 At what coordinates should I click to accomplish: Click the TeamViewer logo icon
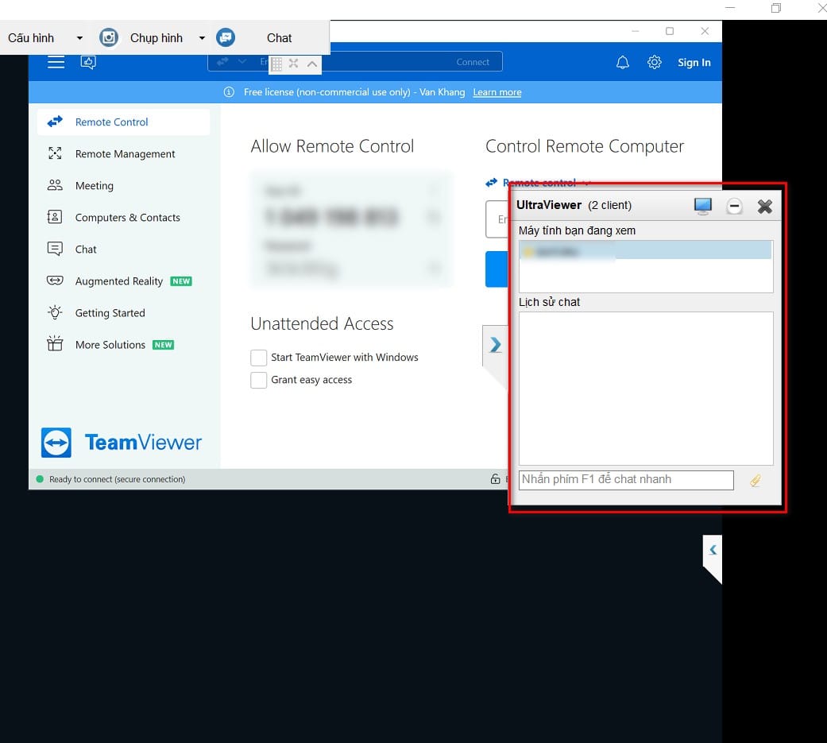pyautogui.click(x=56, y=442)
